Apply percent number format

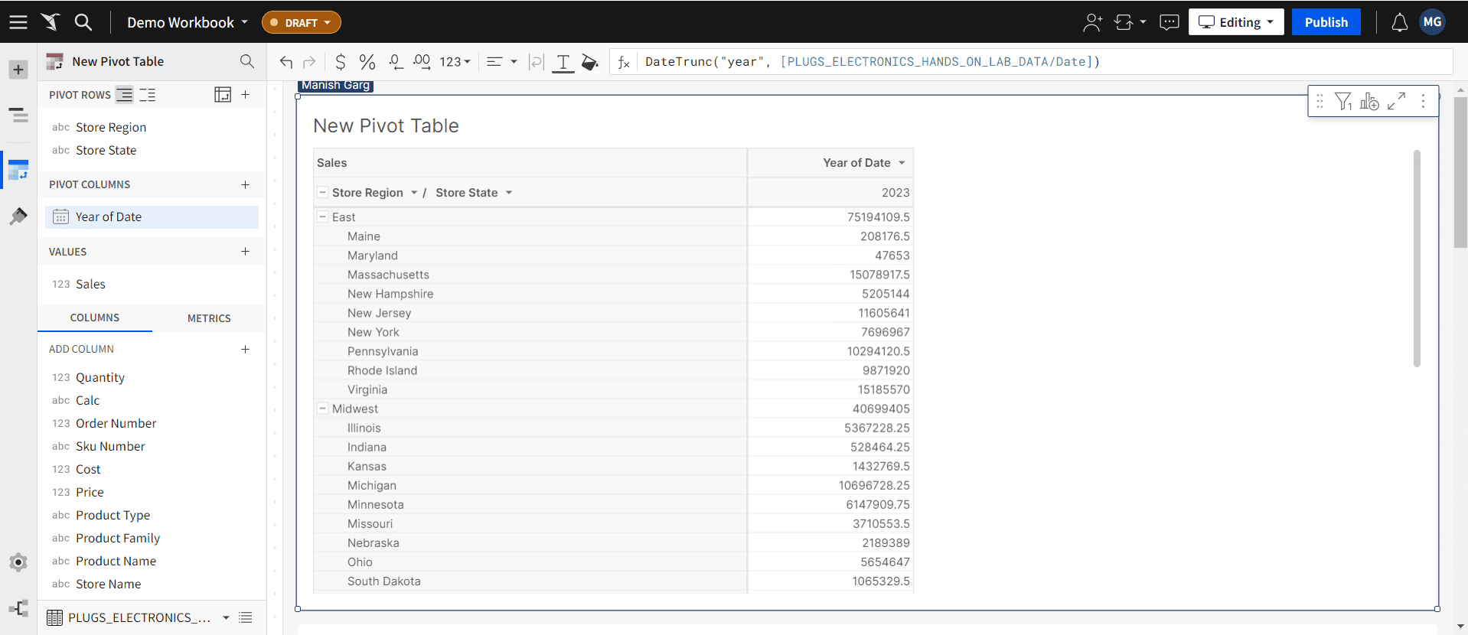point(367,62)
